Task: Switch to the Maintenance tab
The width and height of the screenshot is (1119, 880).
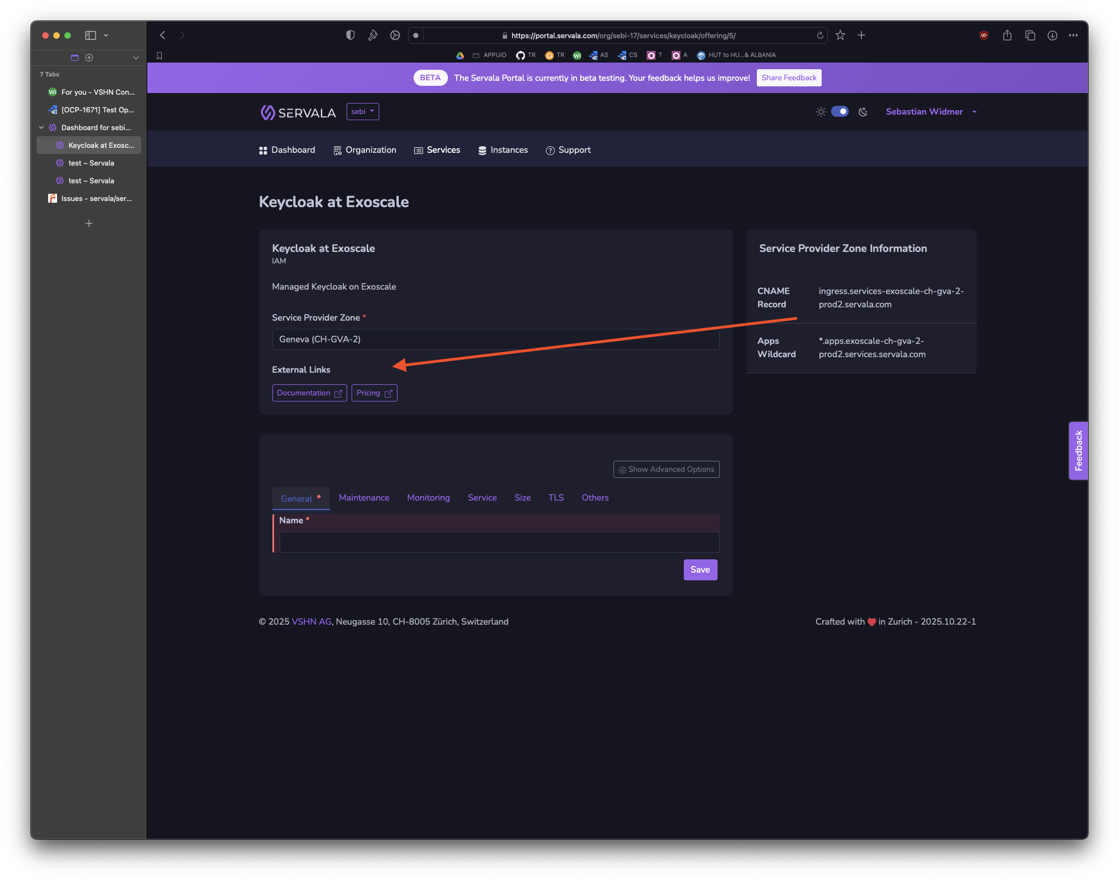Action: click(x=364, y=498)
